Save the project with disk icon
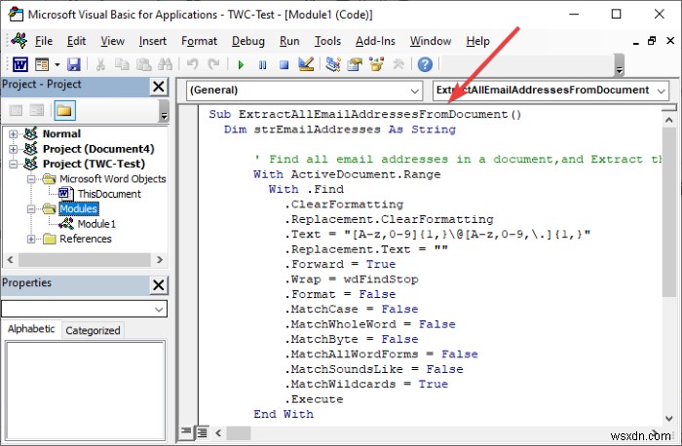This screenshot has width=682, height=446. 73,65
